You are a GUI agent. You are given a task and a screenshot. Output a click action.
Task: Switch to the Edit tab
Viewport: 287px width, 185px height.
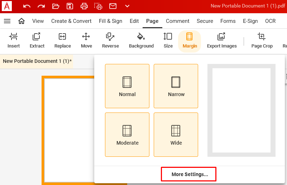134,21
